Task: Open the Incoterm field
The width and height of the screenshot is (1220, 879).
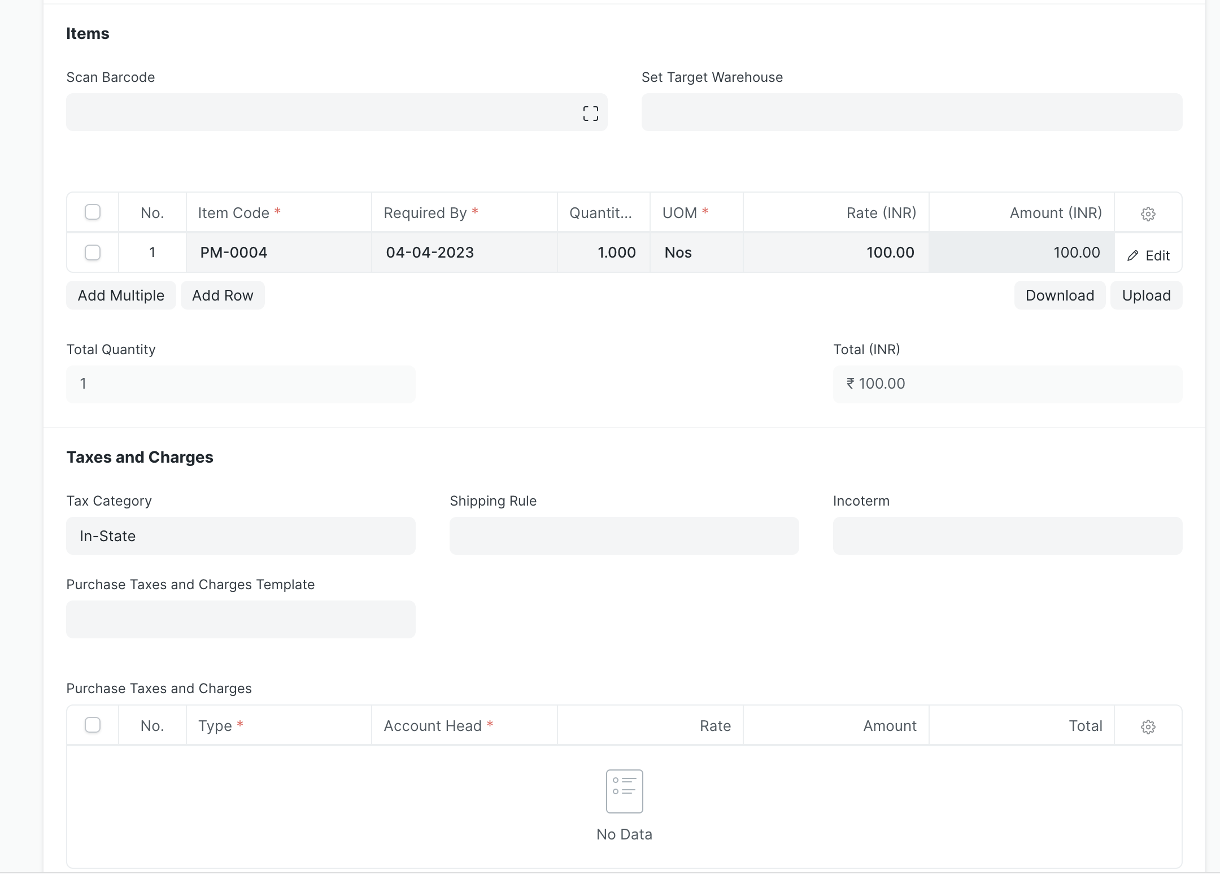Action: 1008,536
